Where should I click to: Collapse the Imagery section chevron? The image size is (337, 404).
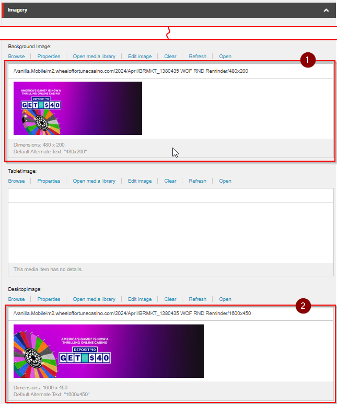pyautogui.click(x=326, y=10)
